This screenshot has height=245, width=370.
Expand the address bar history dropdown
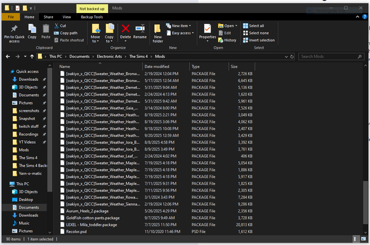[286, 57]
